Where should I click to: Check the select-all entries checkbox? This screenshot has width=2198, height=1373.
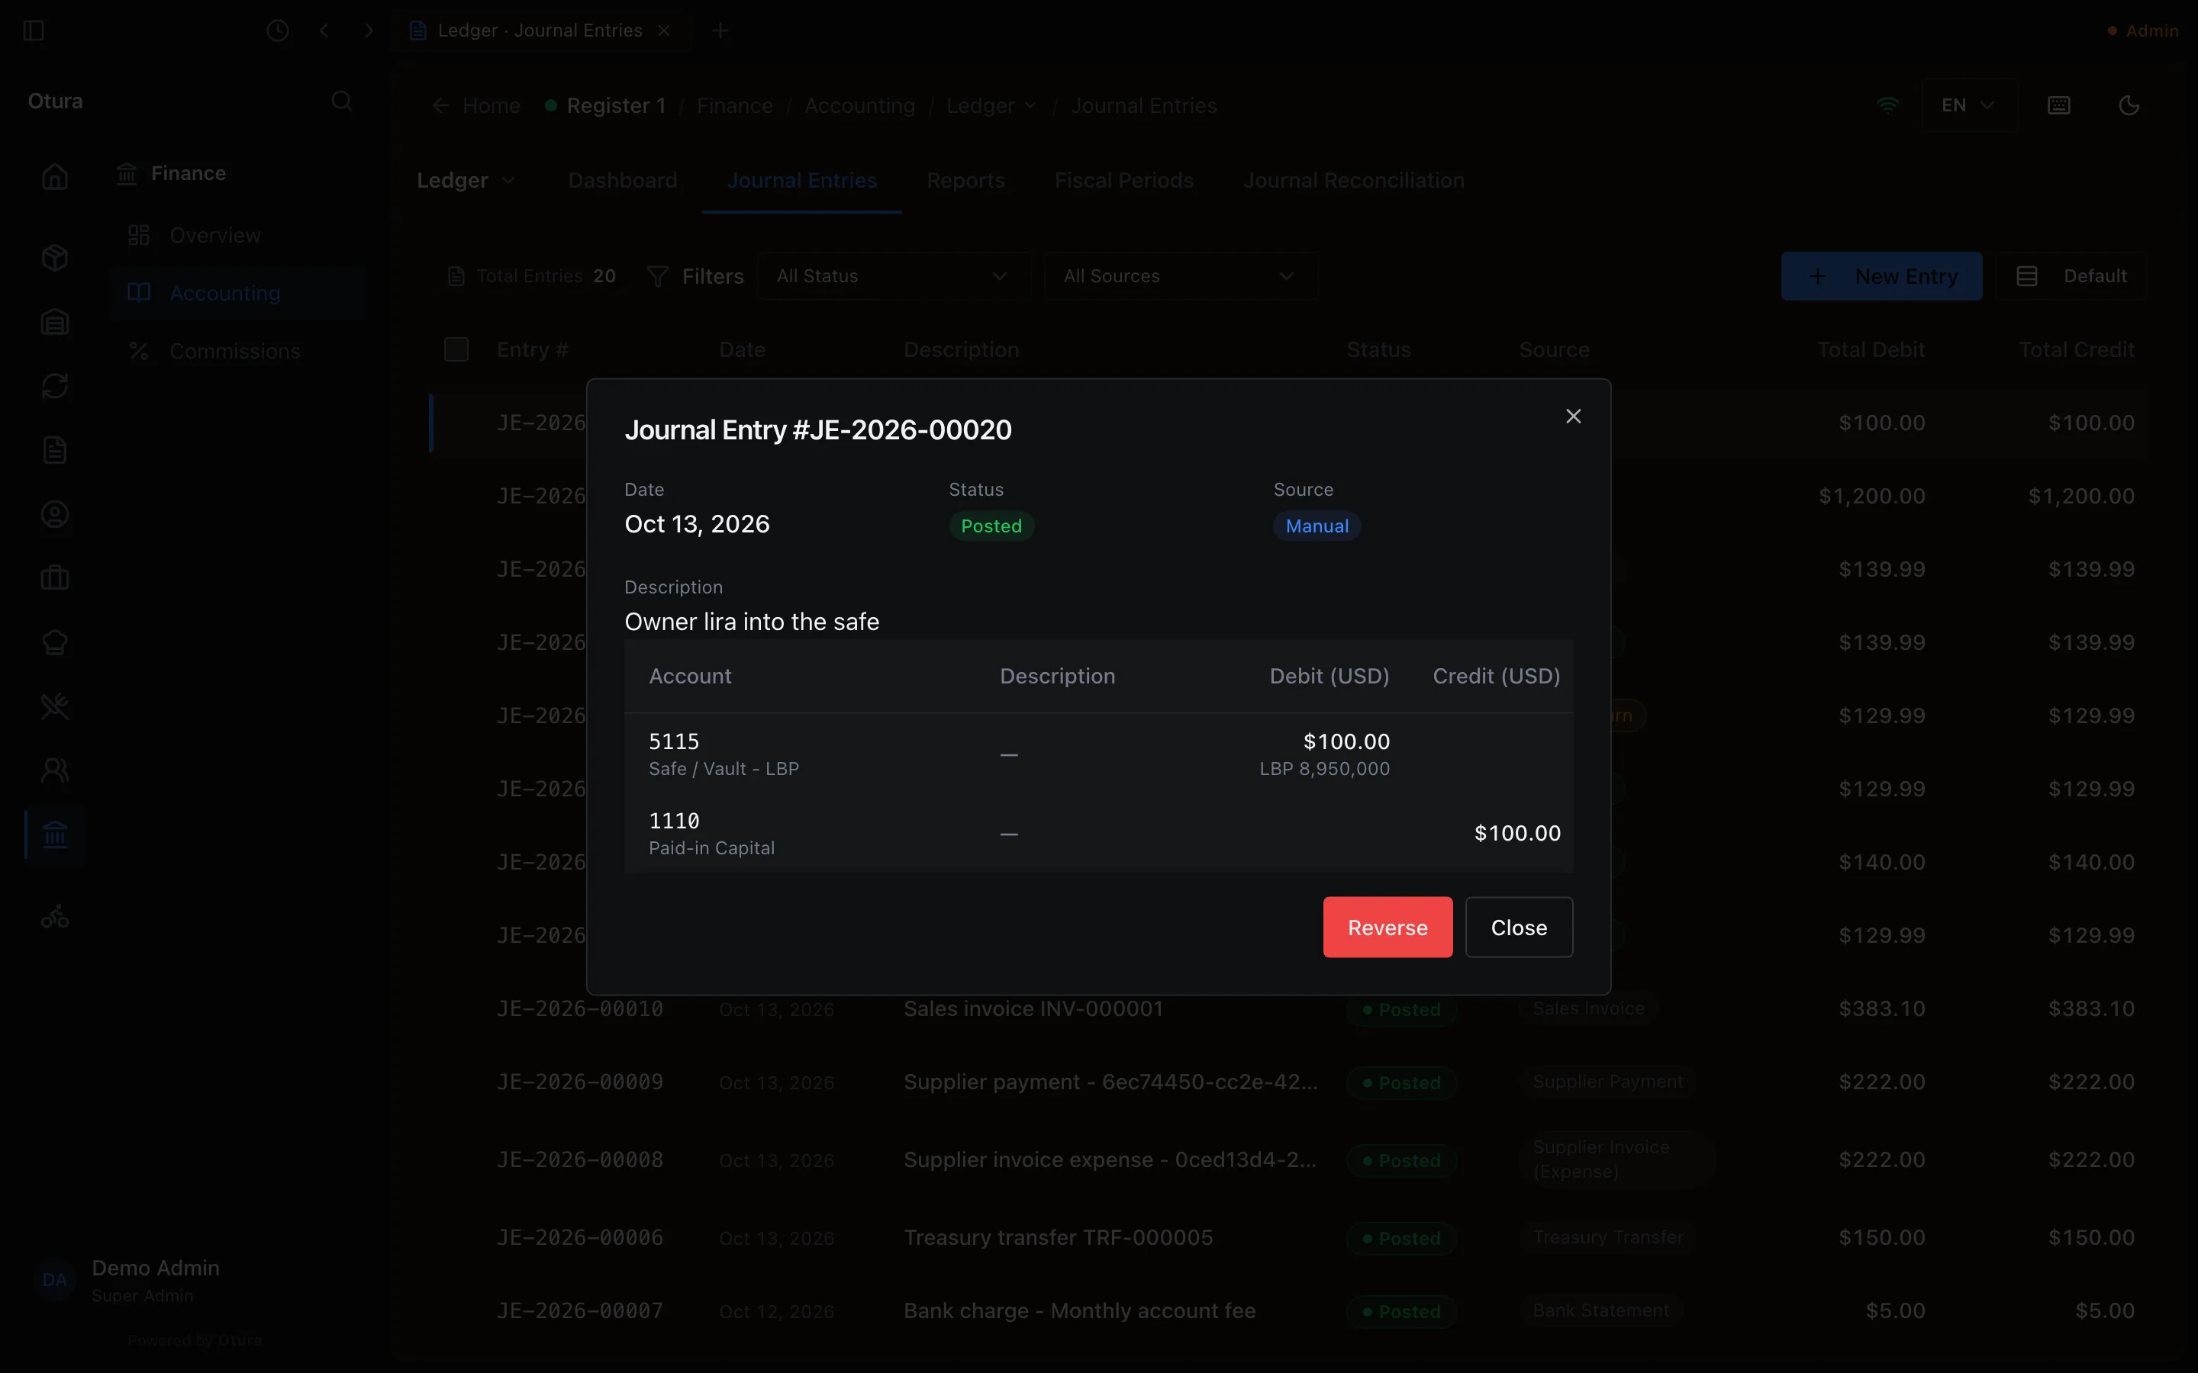456,349
